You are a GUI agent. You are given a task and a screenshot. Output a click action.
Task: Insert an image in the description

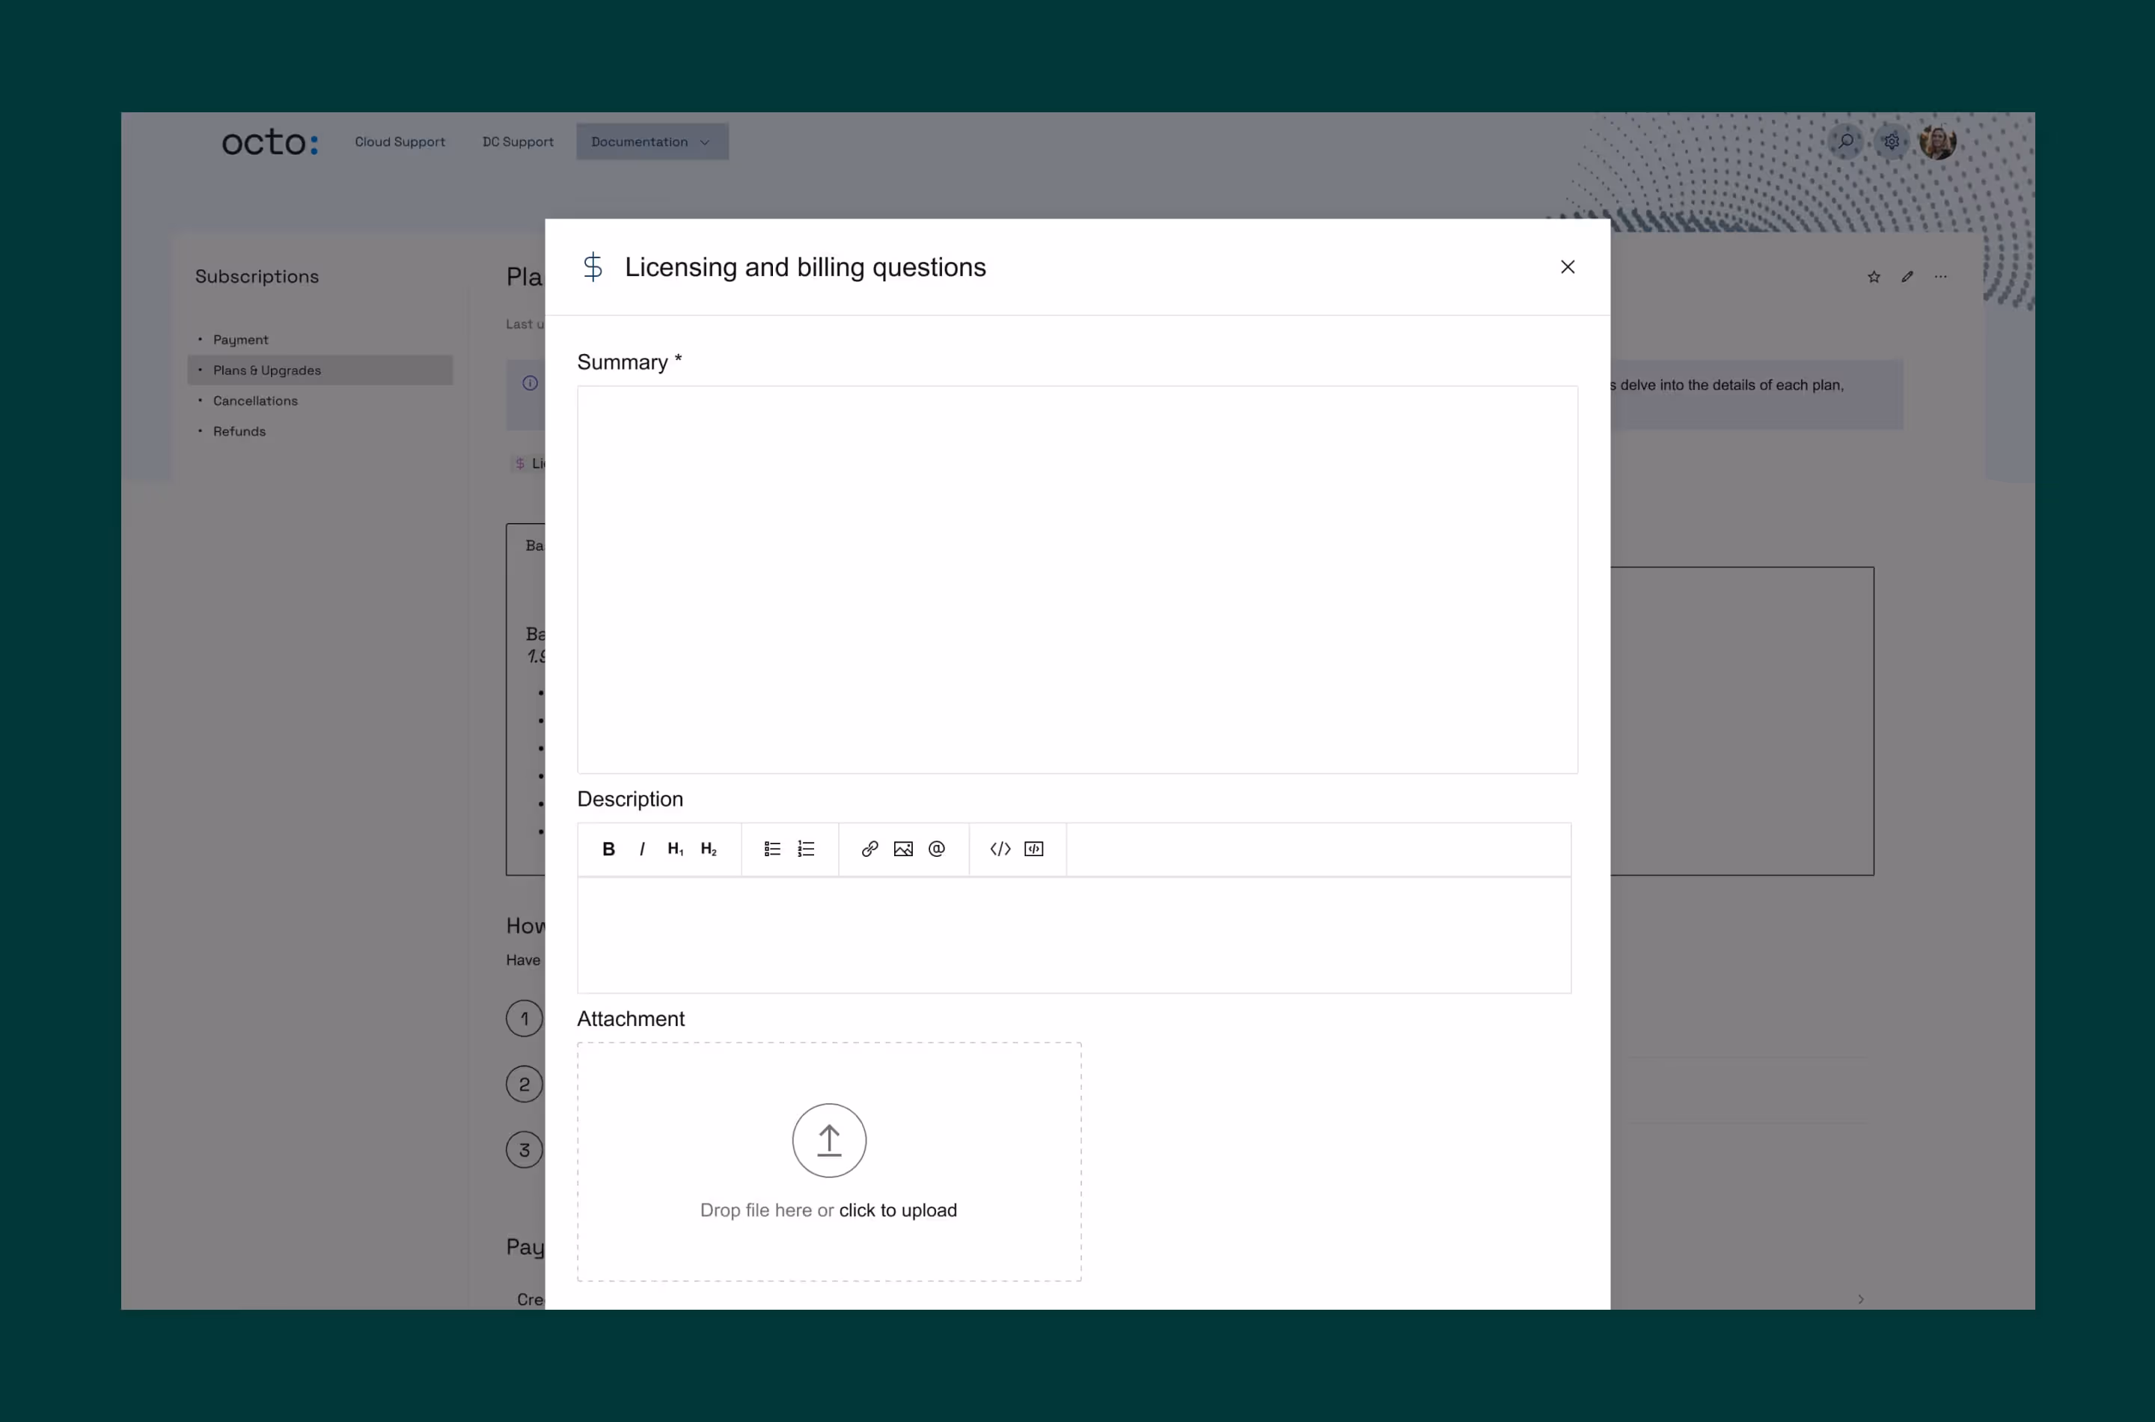[903, 849]
